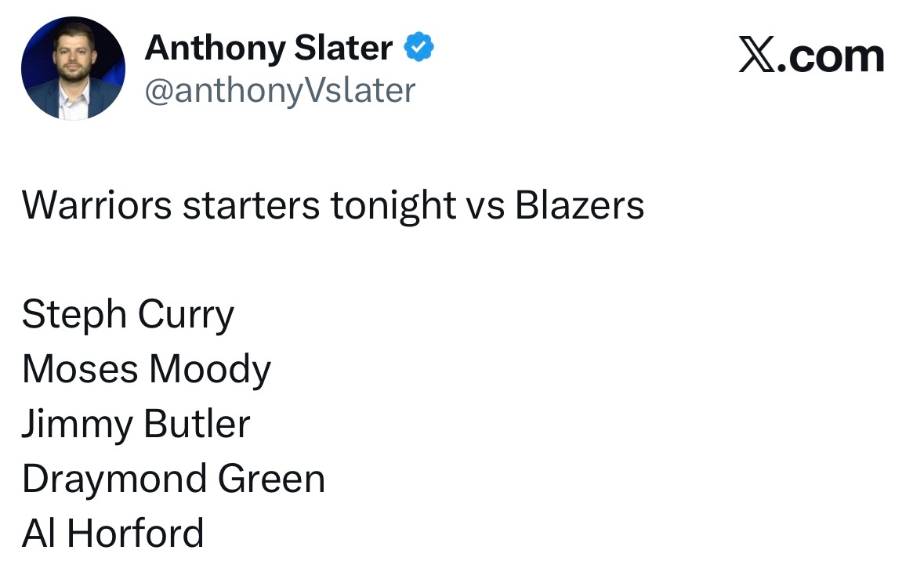Click the surname 'Horford'
The width and height of the screenshot is (924, 579).
point(135,533)
